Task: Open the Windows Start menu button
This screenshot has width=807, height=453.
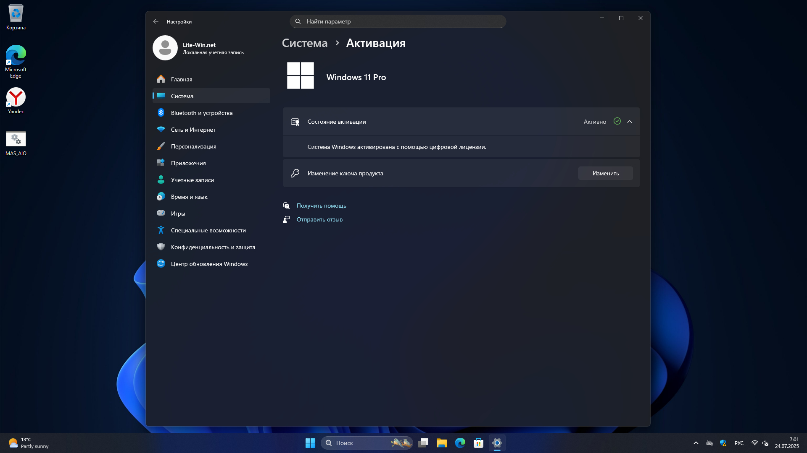Action: 310,443
